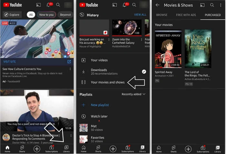
Task: Tap search icon on left home screen
Action: coord(58,5)
